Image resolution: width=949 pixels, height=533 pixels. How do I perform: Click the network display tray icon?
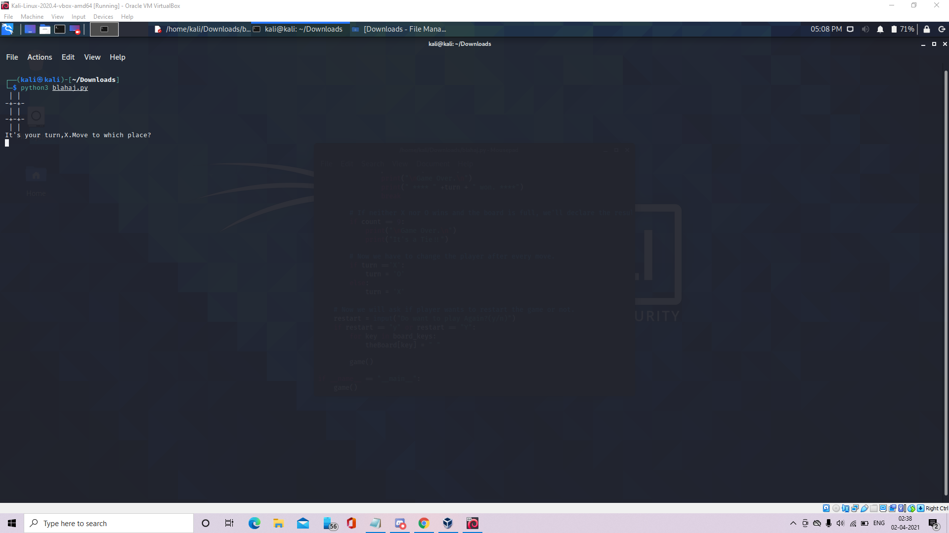[850, 29]
